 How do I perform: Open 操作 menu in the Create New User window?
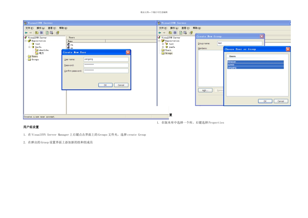pyautogui.click(x=41, y=28)
